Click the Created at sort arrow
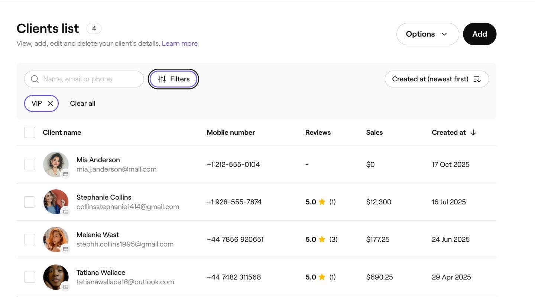 point(473,133)
